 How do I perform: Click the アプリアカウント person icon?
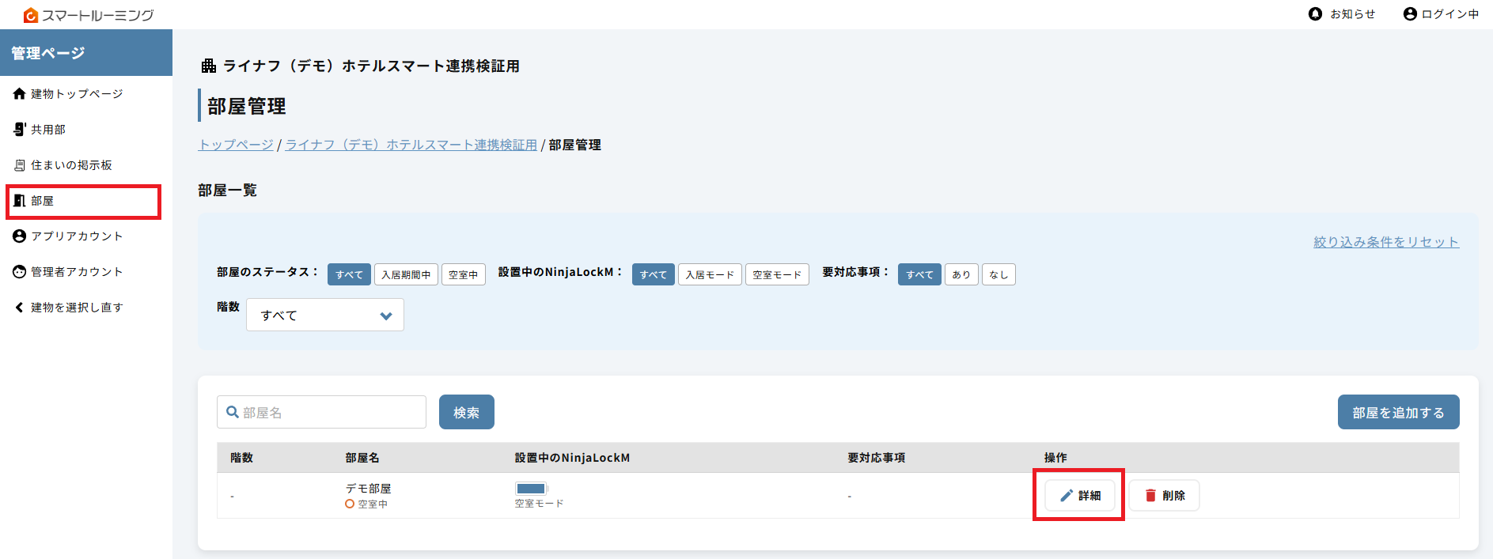[20, 236]
